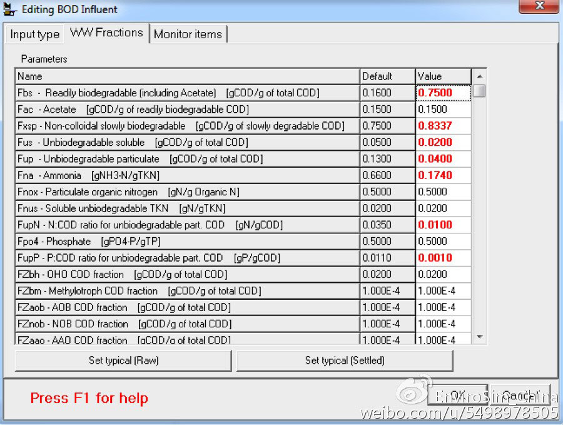Edit the FupN N:COD ratio value
The image size is (563, 425).
443,225
